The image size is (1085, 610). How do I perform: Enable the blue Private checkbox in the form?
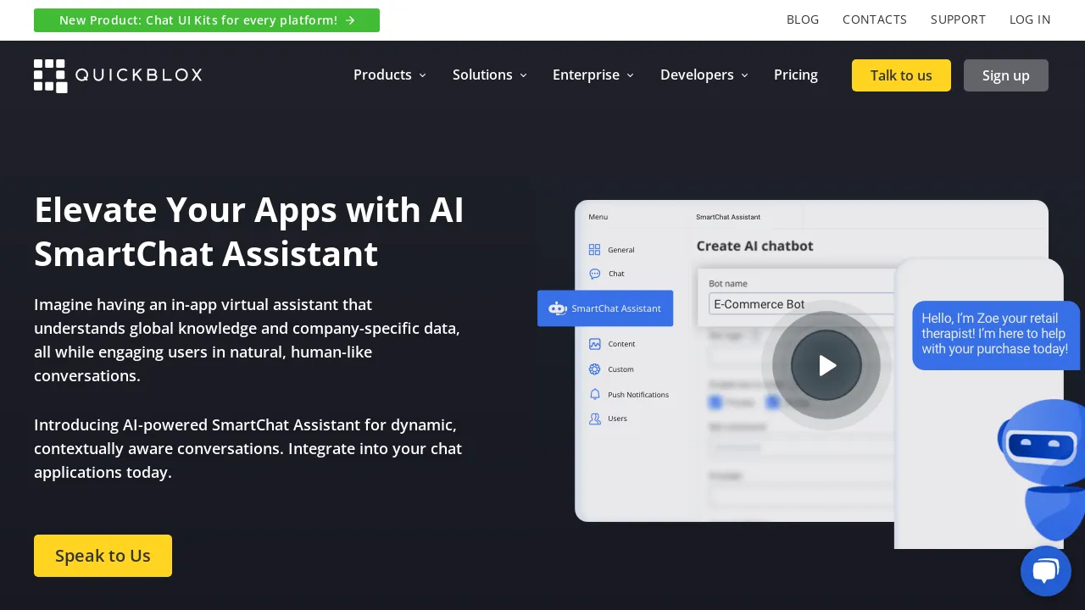pos(715,402)
